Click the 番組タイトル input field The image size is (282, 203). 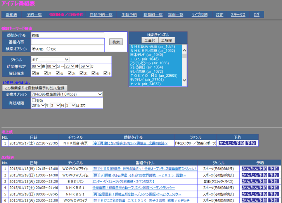[x=67, y=35]
